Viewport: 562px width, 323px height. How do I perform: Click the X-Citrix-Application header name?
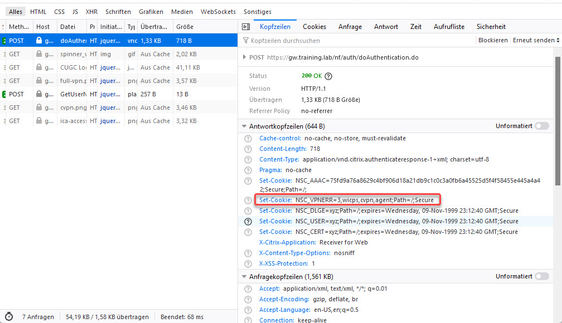(x=288, y=242)
